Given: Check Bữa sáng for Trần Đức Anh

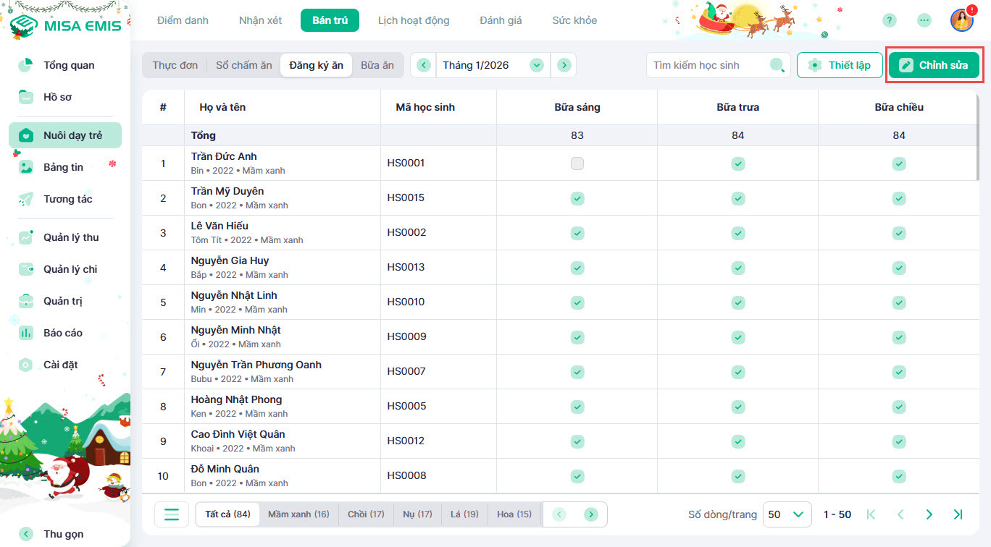Looking at the screenshot, I should [x=577, y=164].
